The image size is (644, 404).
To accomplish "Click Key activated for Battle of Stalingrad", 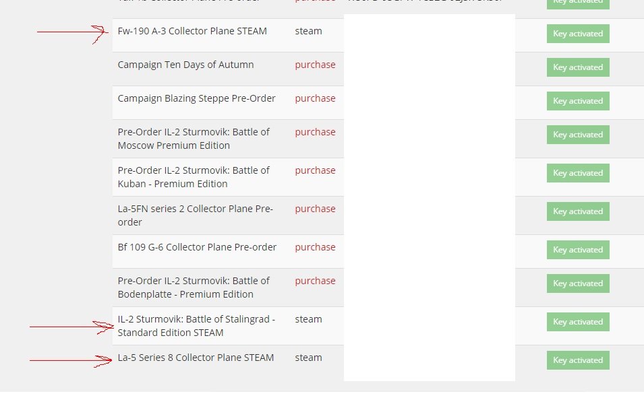I will tap(578, 322).
